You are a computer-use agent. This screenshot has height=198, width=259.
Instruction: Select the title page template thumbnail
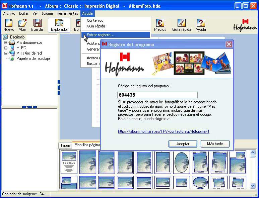coord(69,162)
